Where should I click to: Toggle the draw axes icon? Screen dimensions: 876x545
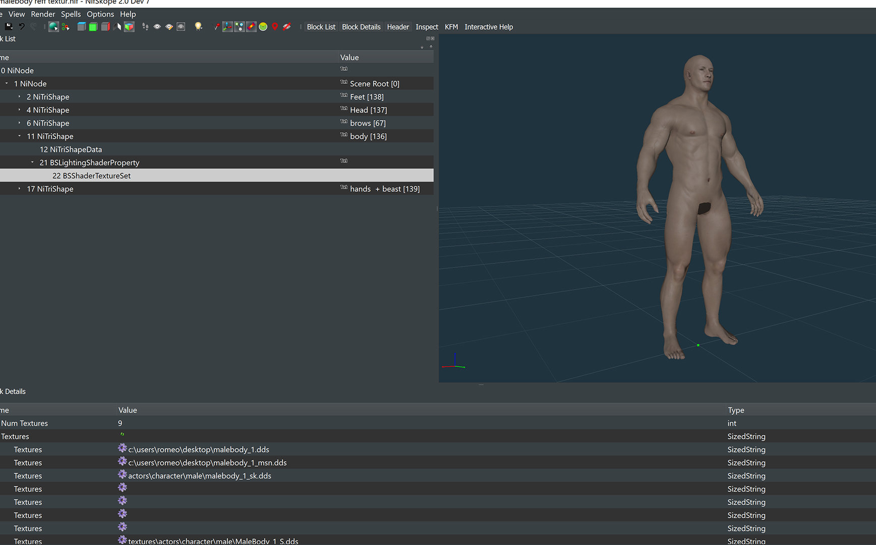(227, 27)
